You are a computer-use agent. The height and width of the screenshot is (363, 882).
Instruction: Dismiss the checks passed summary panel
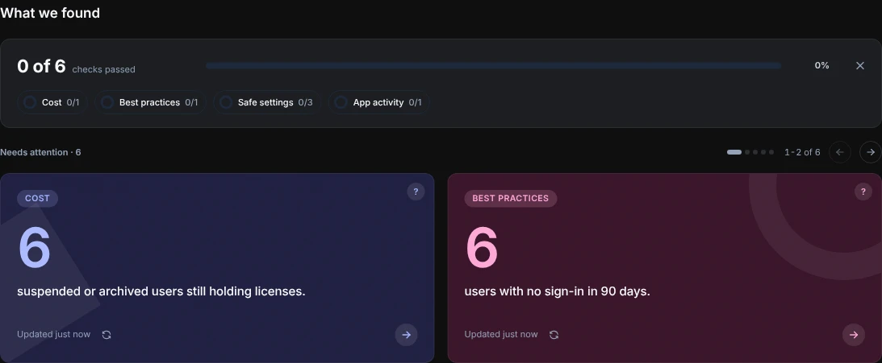pos(859,66)
